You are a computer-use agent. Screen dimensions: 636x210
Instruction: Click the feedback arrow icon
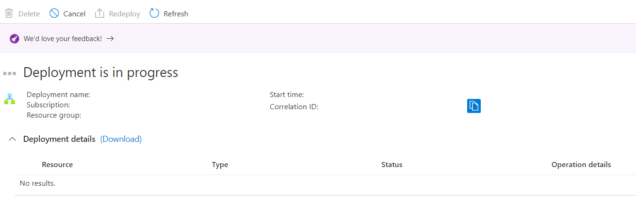point(110,39)
